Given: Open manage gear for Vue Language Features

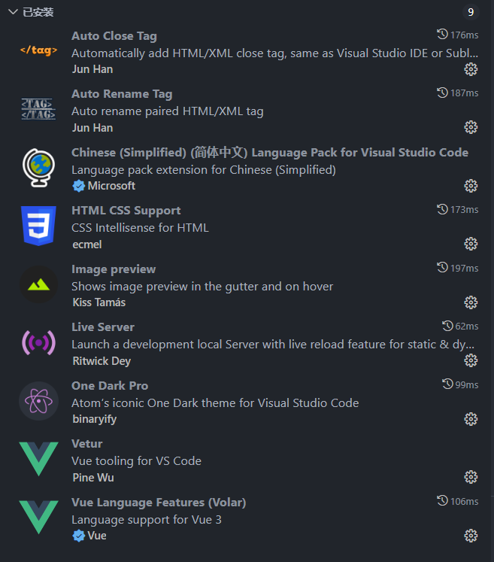Looking at the screenshot, I should (x=471, y=536).
